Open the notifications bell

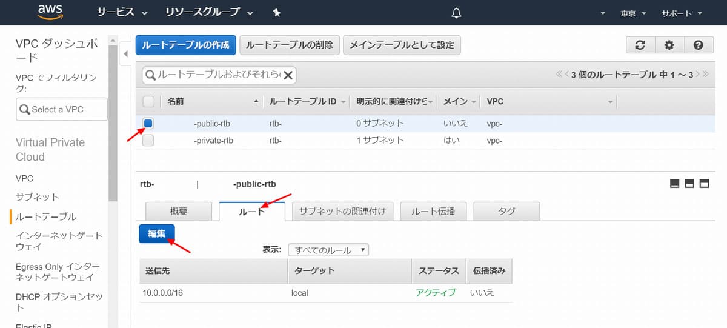click(457, 13)
